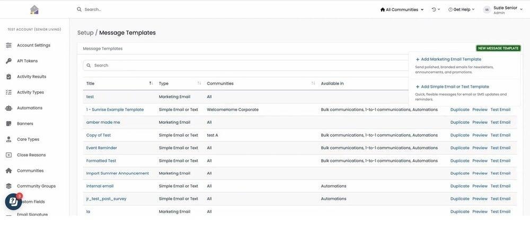The height and width of the screenshot is (248, 530).
Task: Click the Close Reasons x-box icon
Action: click(9, 155)
